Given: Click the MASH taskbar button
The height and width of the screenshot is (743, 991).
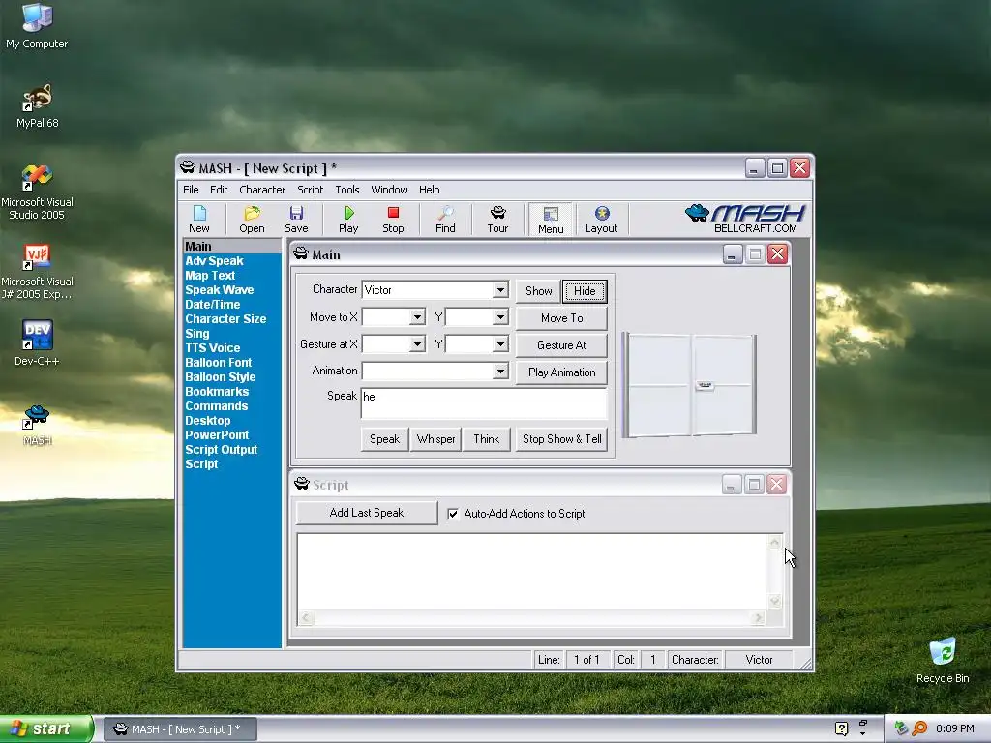Looking at the screenshot, I should [180, 729].
